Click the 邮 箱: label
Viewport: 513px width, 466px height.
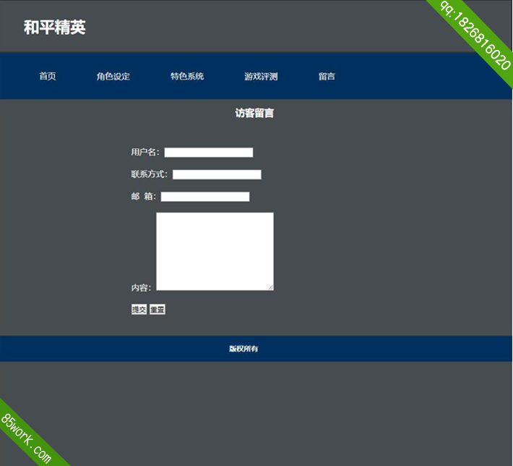(x=144, y=196)
